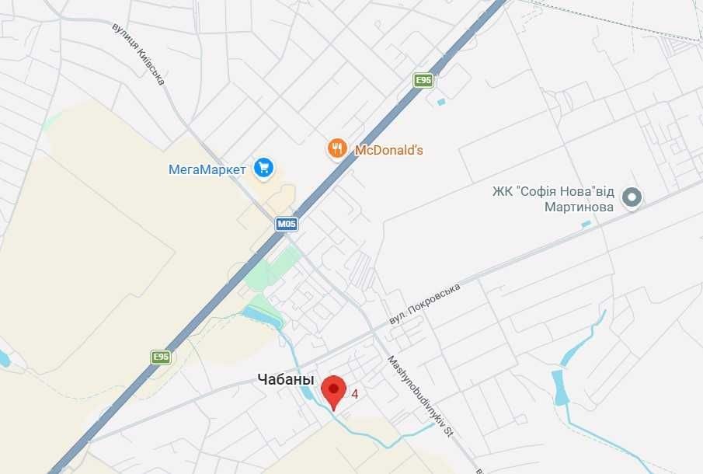Select the вул. Покровська street label

(x=425, y=304)
